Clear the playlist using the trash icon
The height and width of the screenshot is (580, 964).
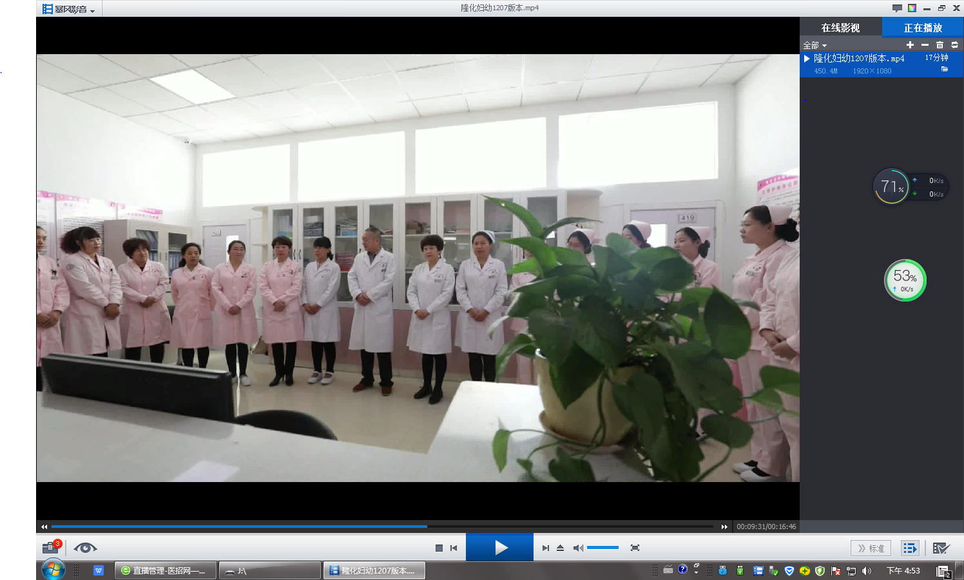tap(940, 45)
